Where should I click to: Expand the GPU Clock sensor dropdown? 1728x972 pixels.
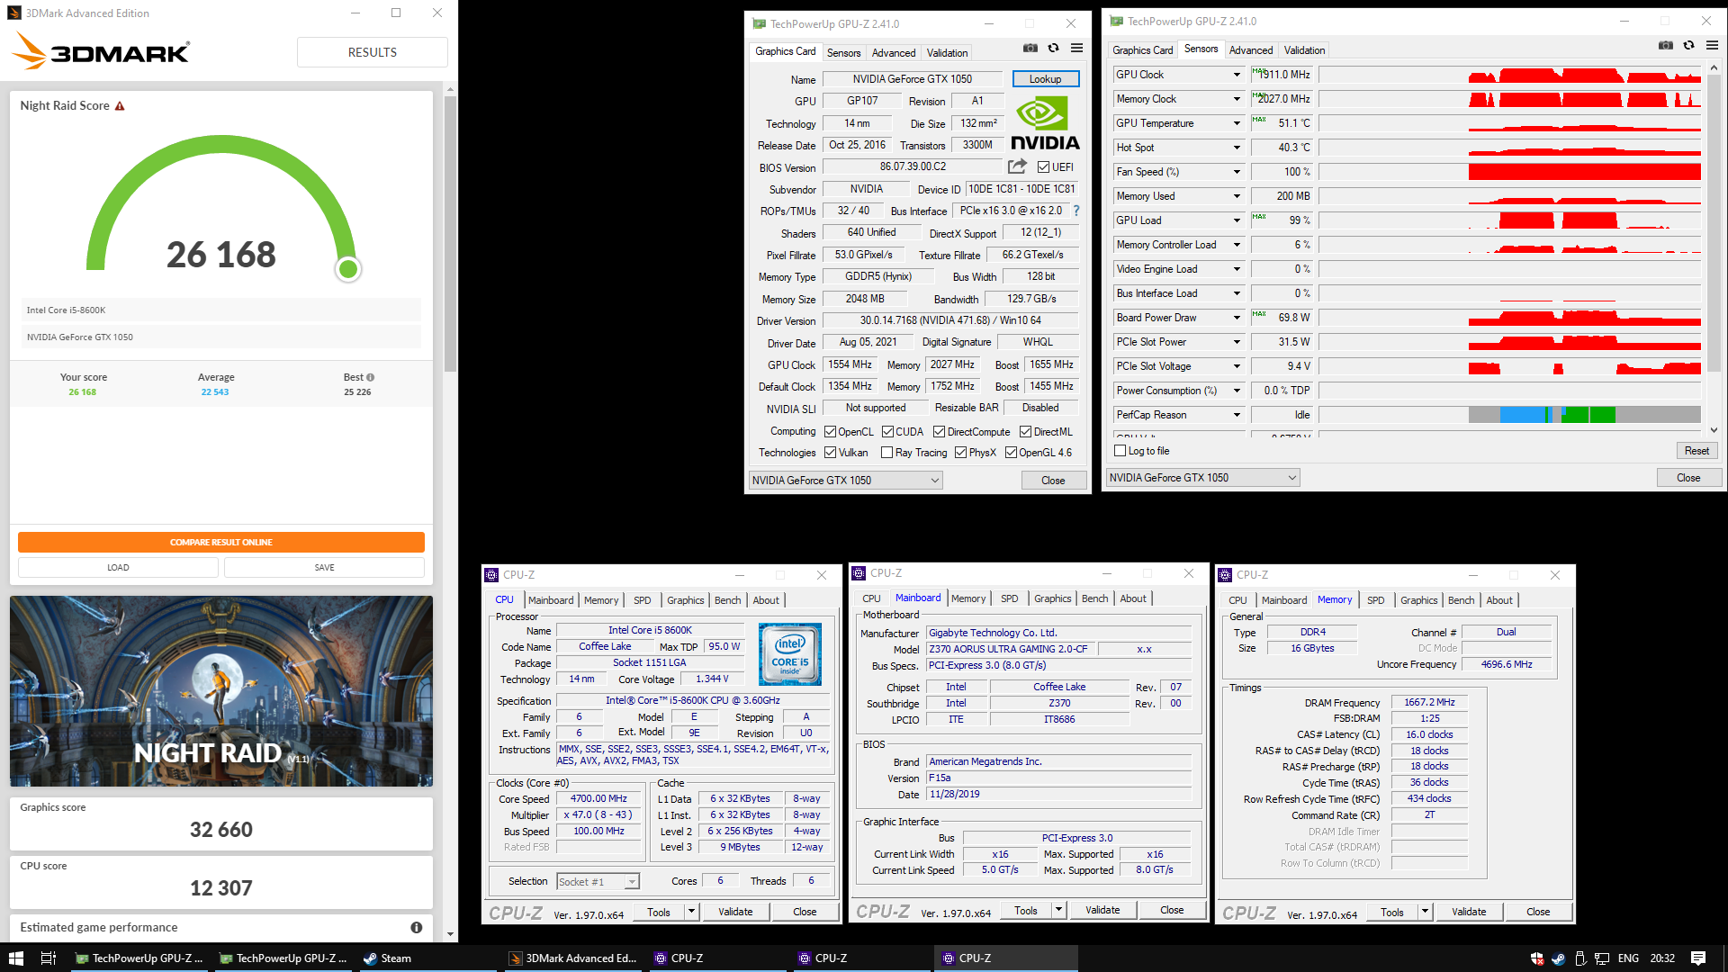(x=1237, y=75)
